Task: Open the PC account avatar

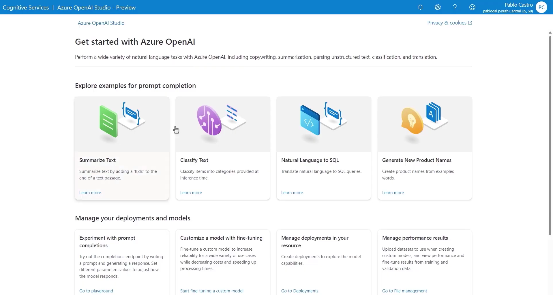Action: [541, 7]
